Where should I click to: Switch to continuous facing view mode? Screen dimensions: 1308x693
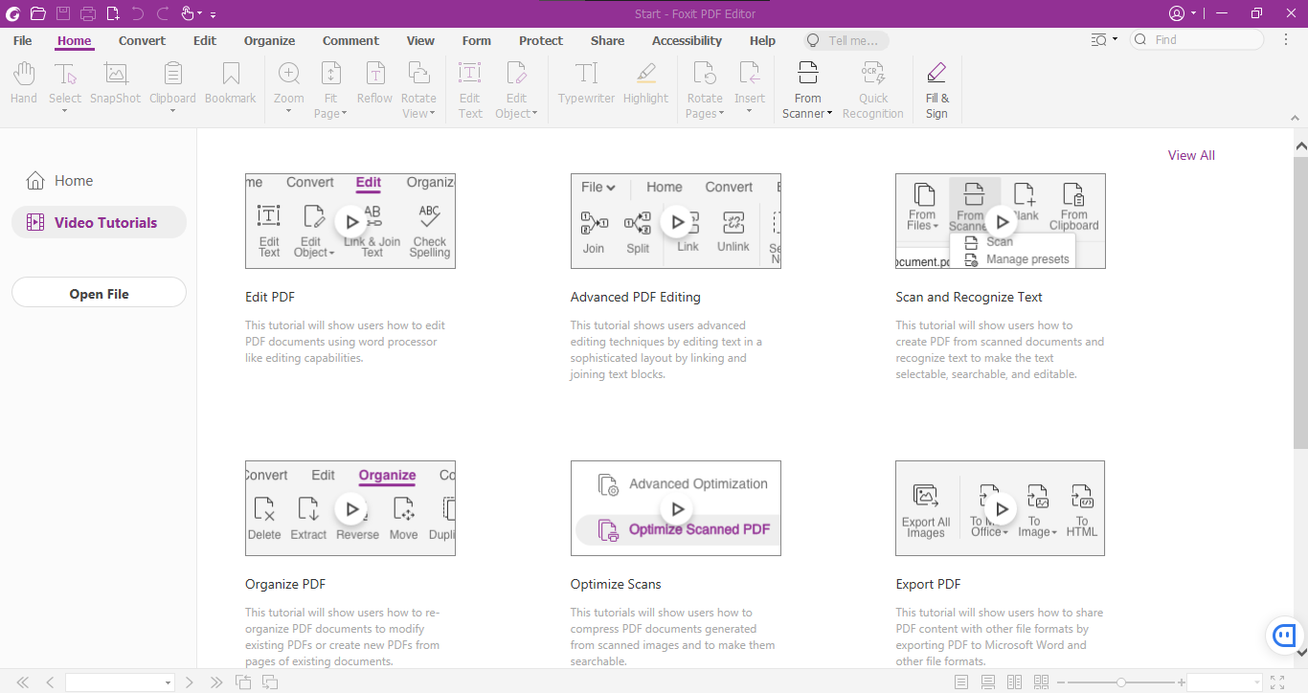1041,682
